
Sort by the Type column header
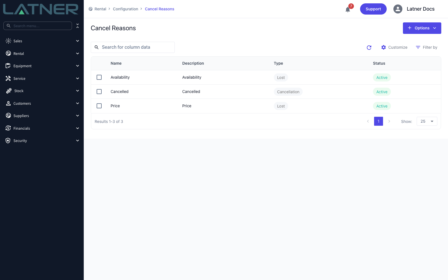tap(278, 63)
